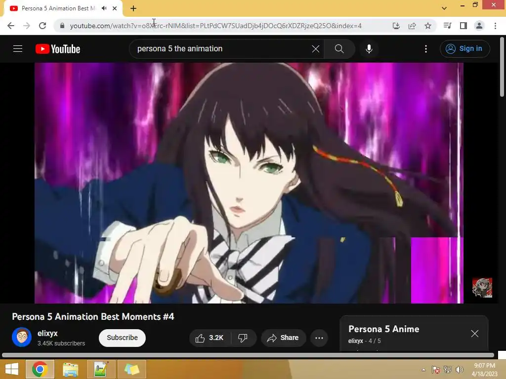The width and height of the screenshot is (506, 379).
Task: Click Chrome in the taskbar
Action: click(40, 369)
